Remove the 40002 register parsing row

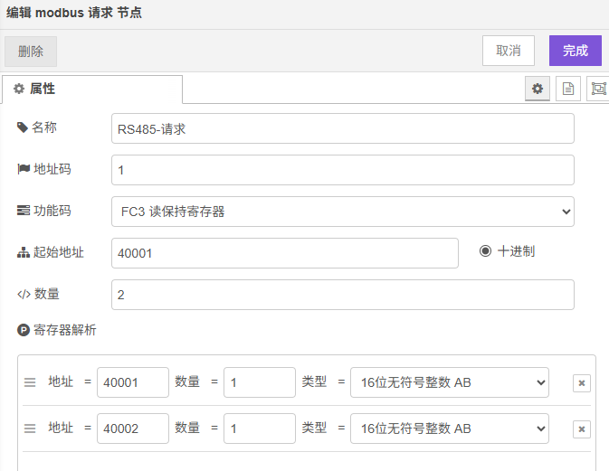581,429
